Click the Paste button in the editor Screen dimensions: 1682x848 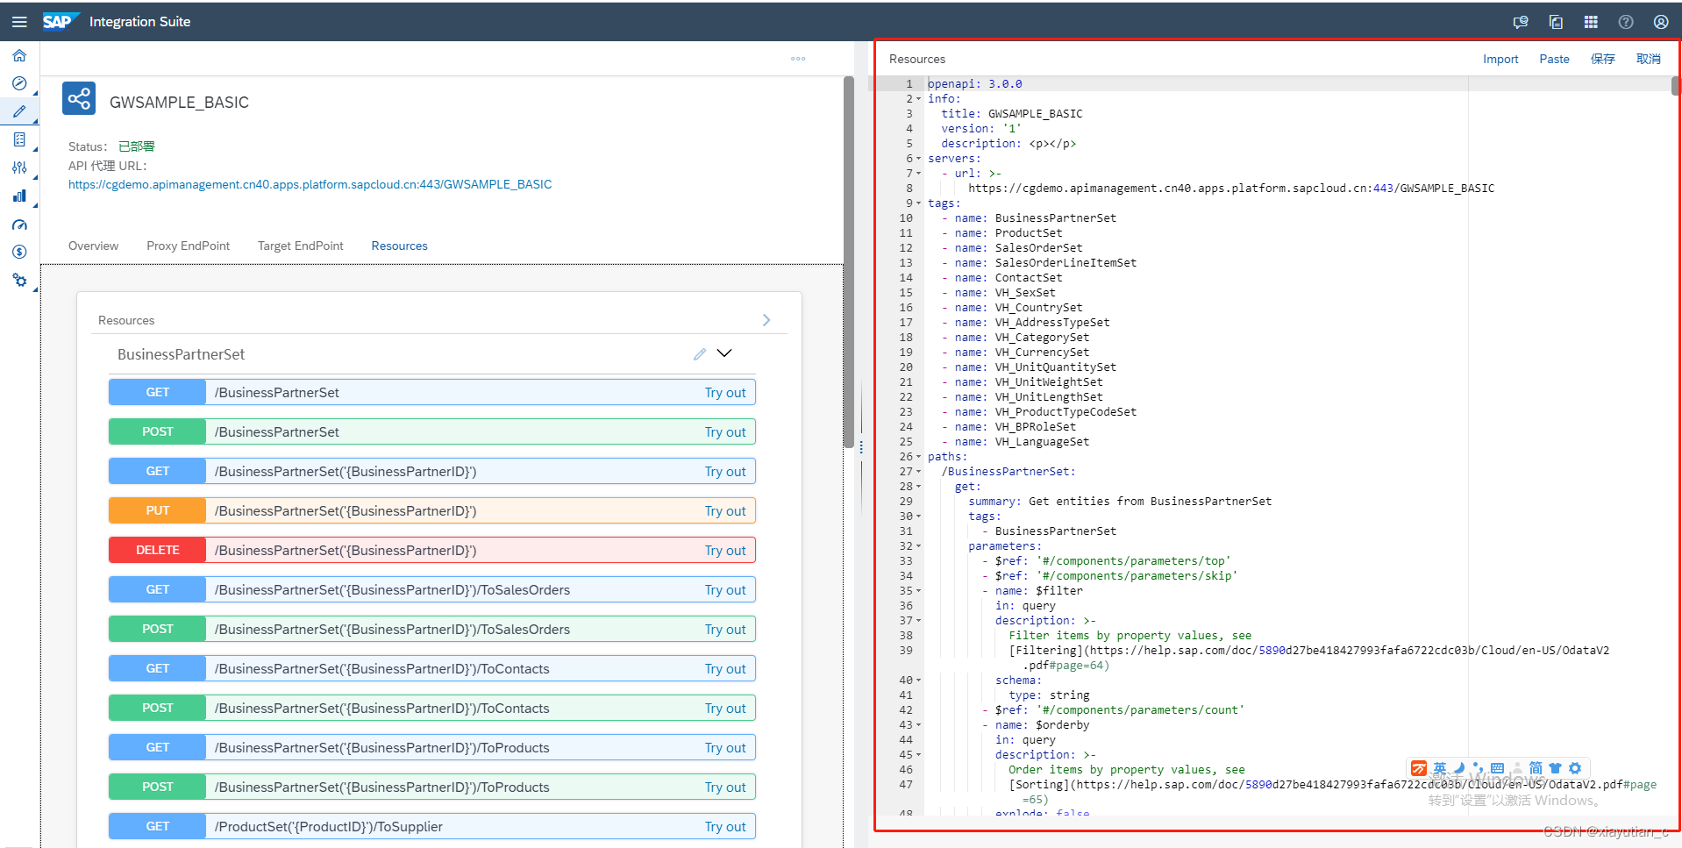(x=1554, y=59)
